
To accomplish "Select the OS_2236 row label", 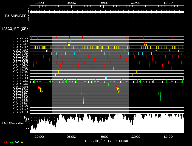I will (21, 38).
